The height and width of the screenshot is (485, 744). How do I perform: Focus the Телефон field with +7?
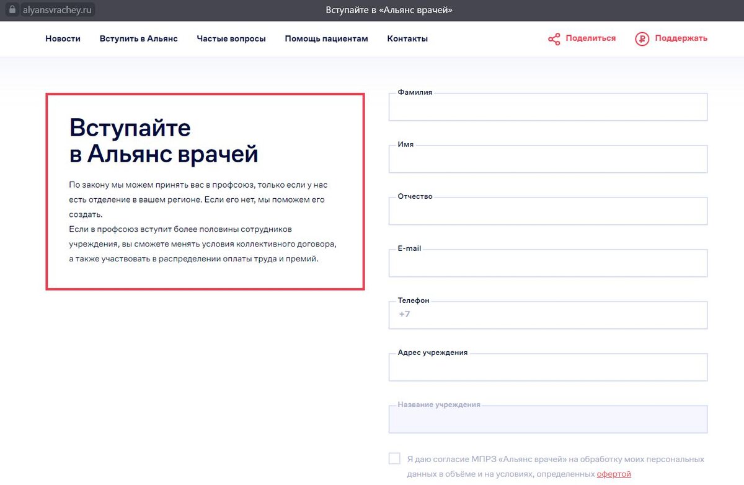548,315
